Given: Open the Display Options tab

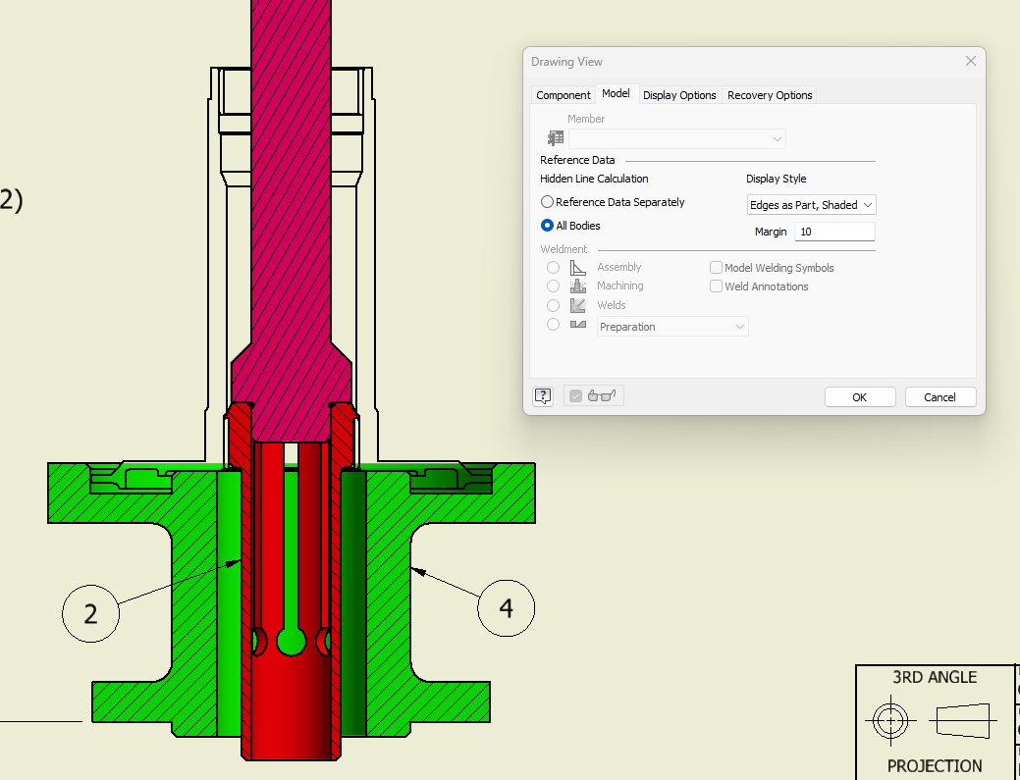Looking at the screenshot, I should [679, 95].
